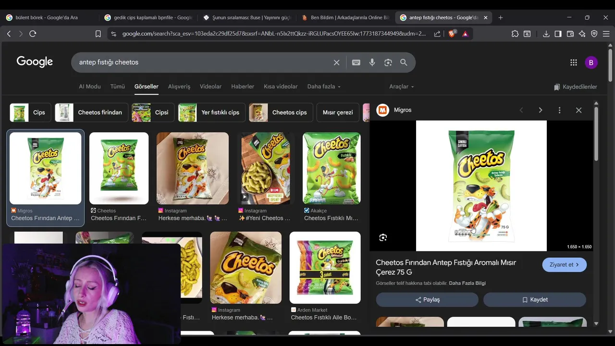Image resolution: width=615 pixels, height=346 pixels.
Task: Search inside the image with the Lens button
Action: click(x=383, y=237)
